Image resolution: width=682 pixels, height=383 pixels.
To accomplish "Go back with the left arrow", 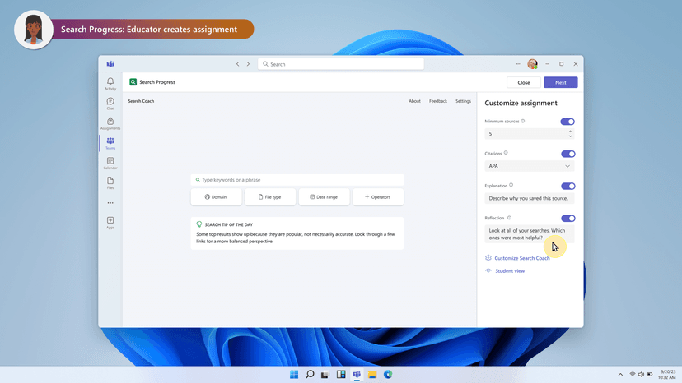I will pos(237,64).
